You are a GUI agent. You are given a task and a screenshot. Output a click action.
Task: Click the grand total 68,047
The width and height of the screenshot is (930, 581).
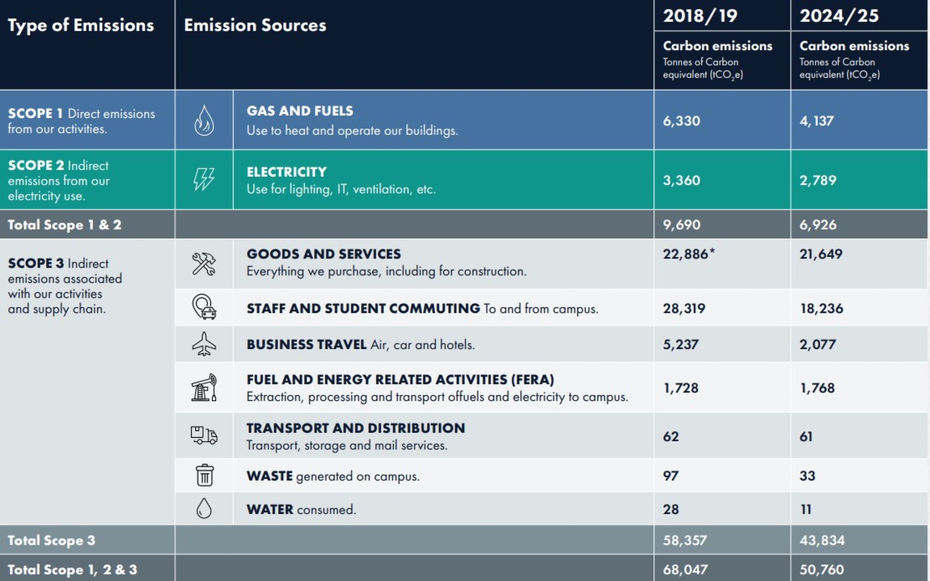pyautogui.click(x=685, y=569)
